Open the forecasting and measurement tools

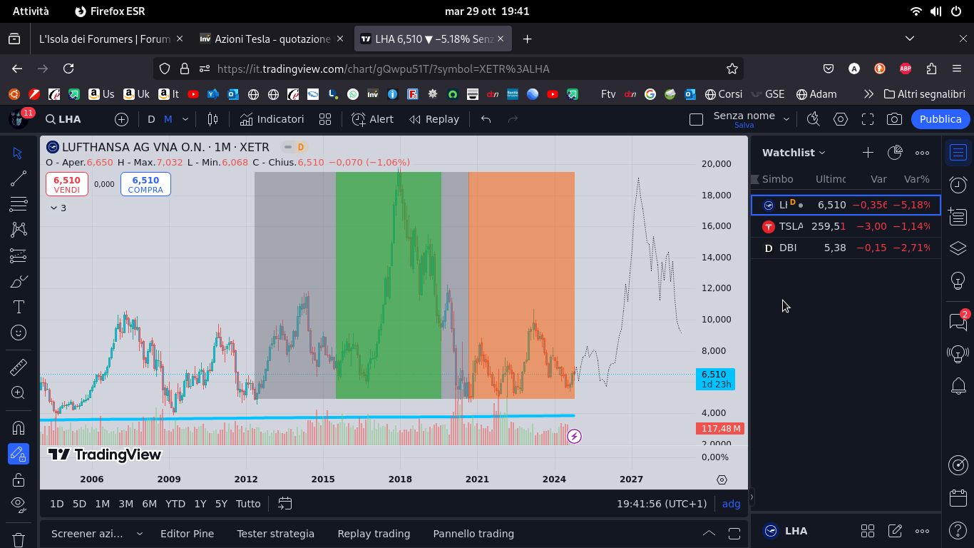click(x=19, y=255)
